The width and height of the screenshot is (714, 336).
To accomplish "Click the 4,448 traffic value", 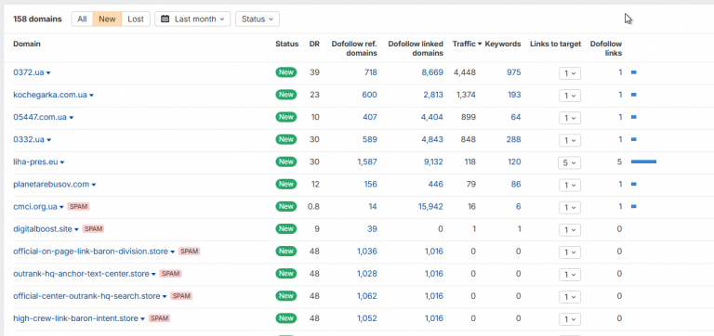I will [465, 72].
